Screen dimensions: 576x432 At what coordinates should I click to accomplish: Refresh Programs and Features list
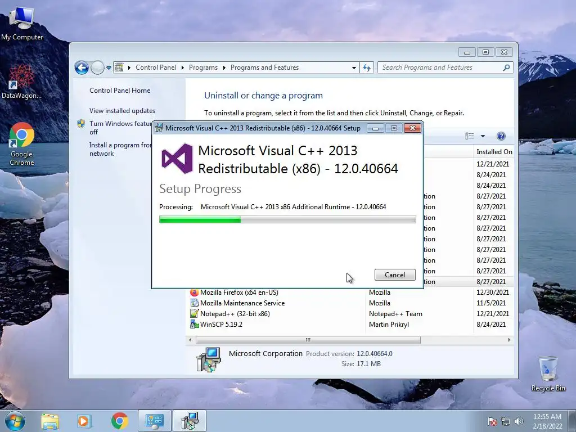coord(367,67)
